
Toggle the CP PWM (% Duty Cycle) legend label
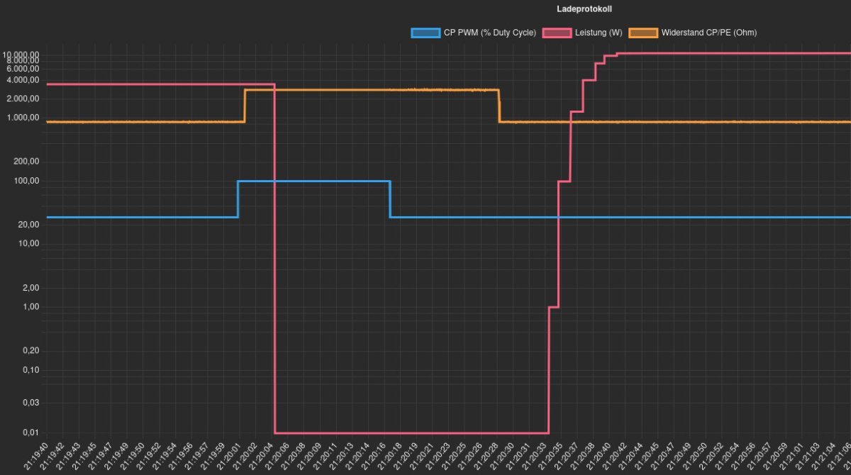pyautogui.click(x=490, y=33)
